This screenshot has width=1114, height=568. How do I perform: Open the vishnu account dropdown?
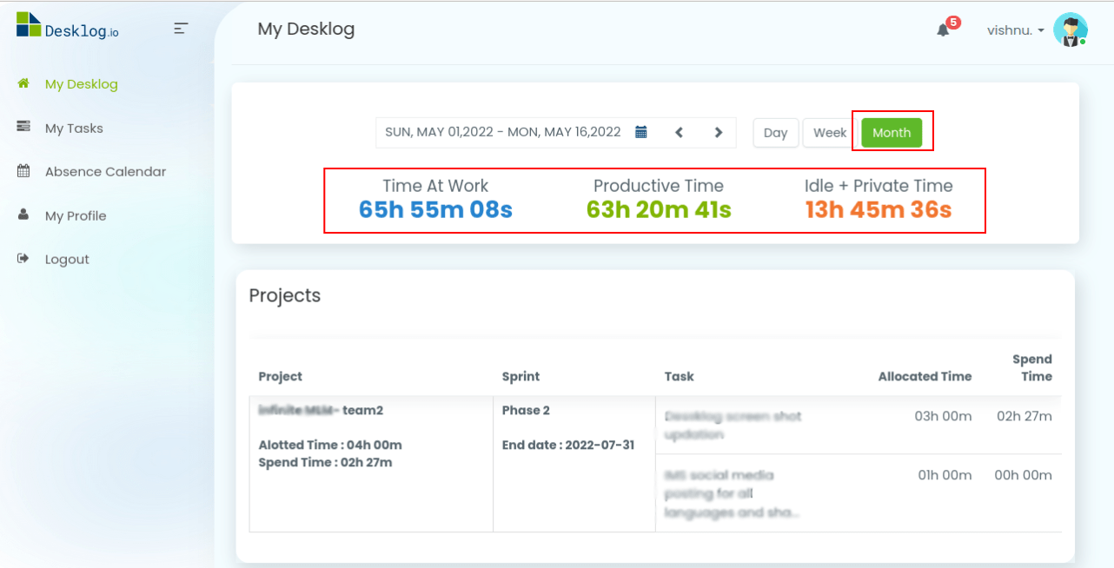(x=1015, y=30)
